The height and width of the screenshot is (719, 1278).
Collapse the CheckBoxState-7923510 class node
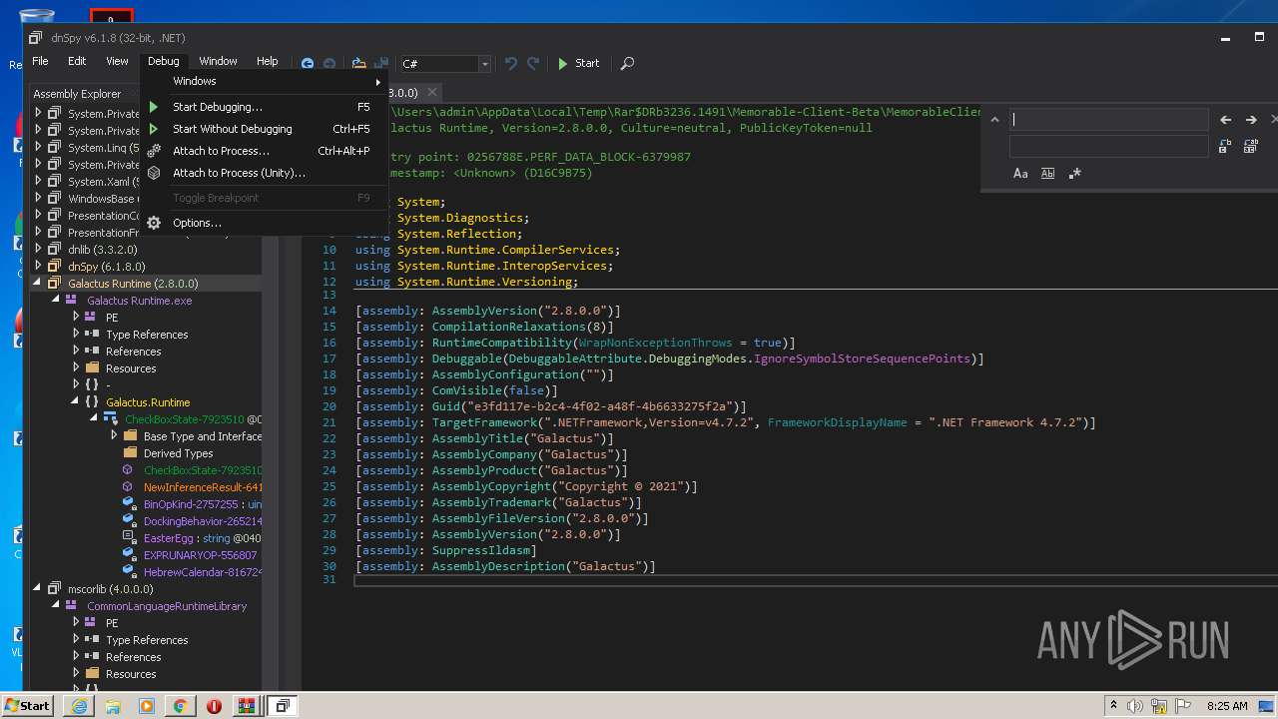[x=95, y=418]
